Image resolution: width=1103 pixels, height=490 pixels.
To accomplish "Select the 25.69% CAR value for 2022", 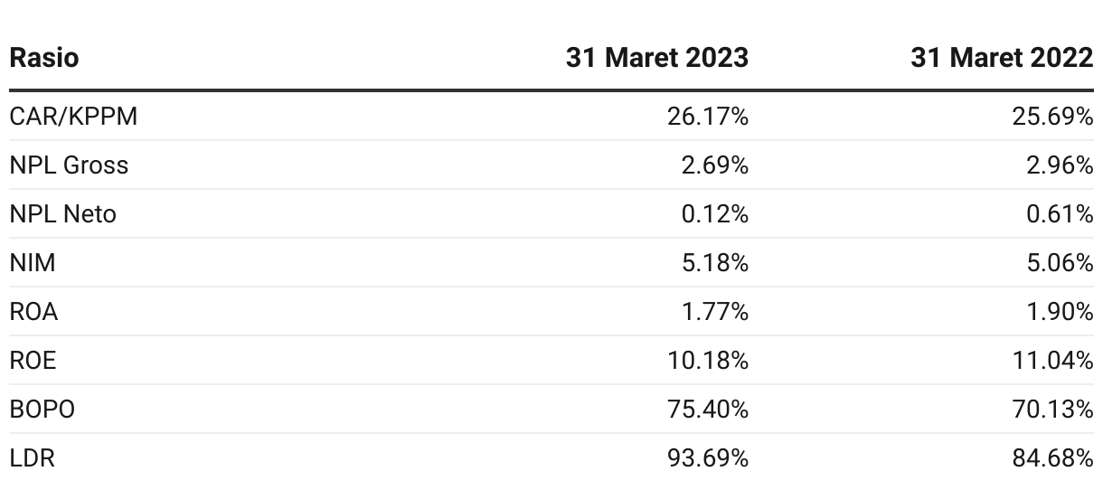I will pos(1053,117).
